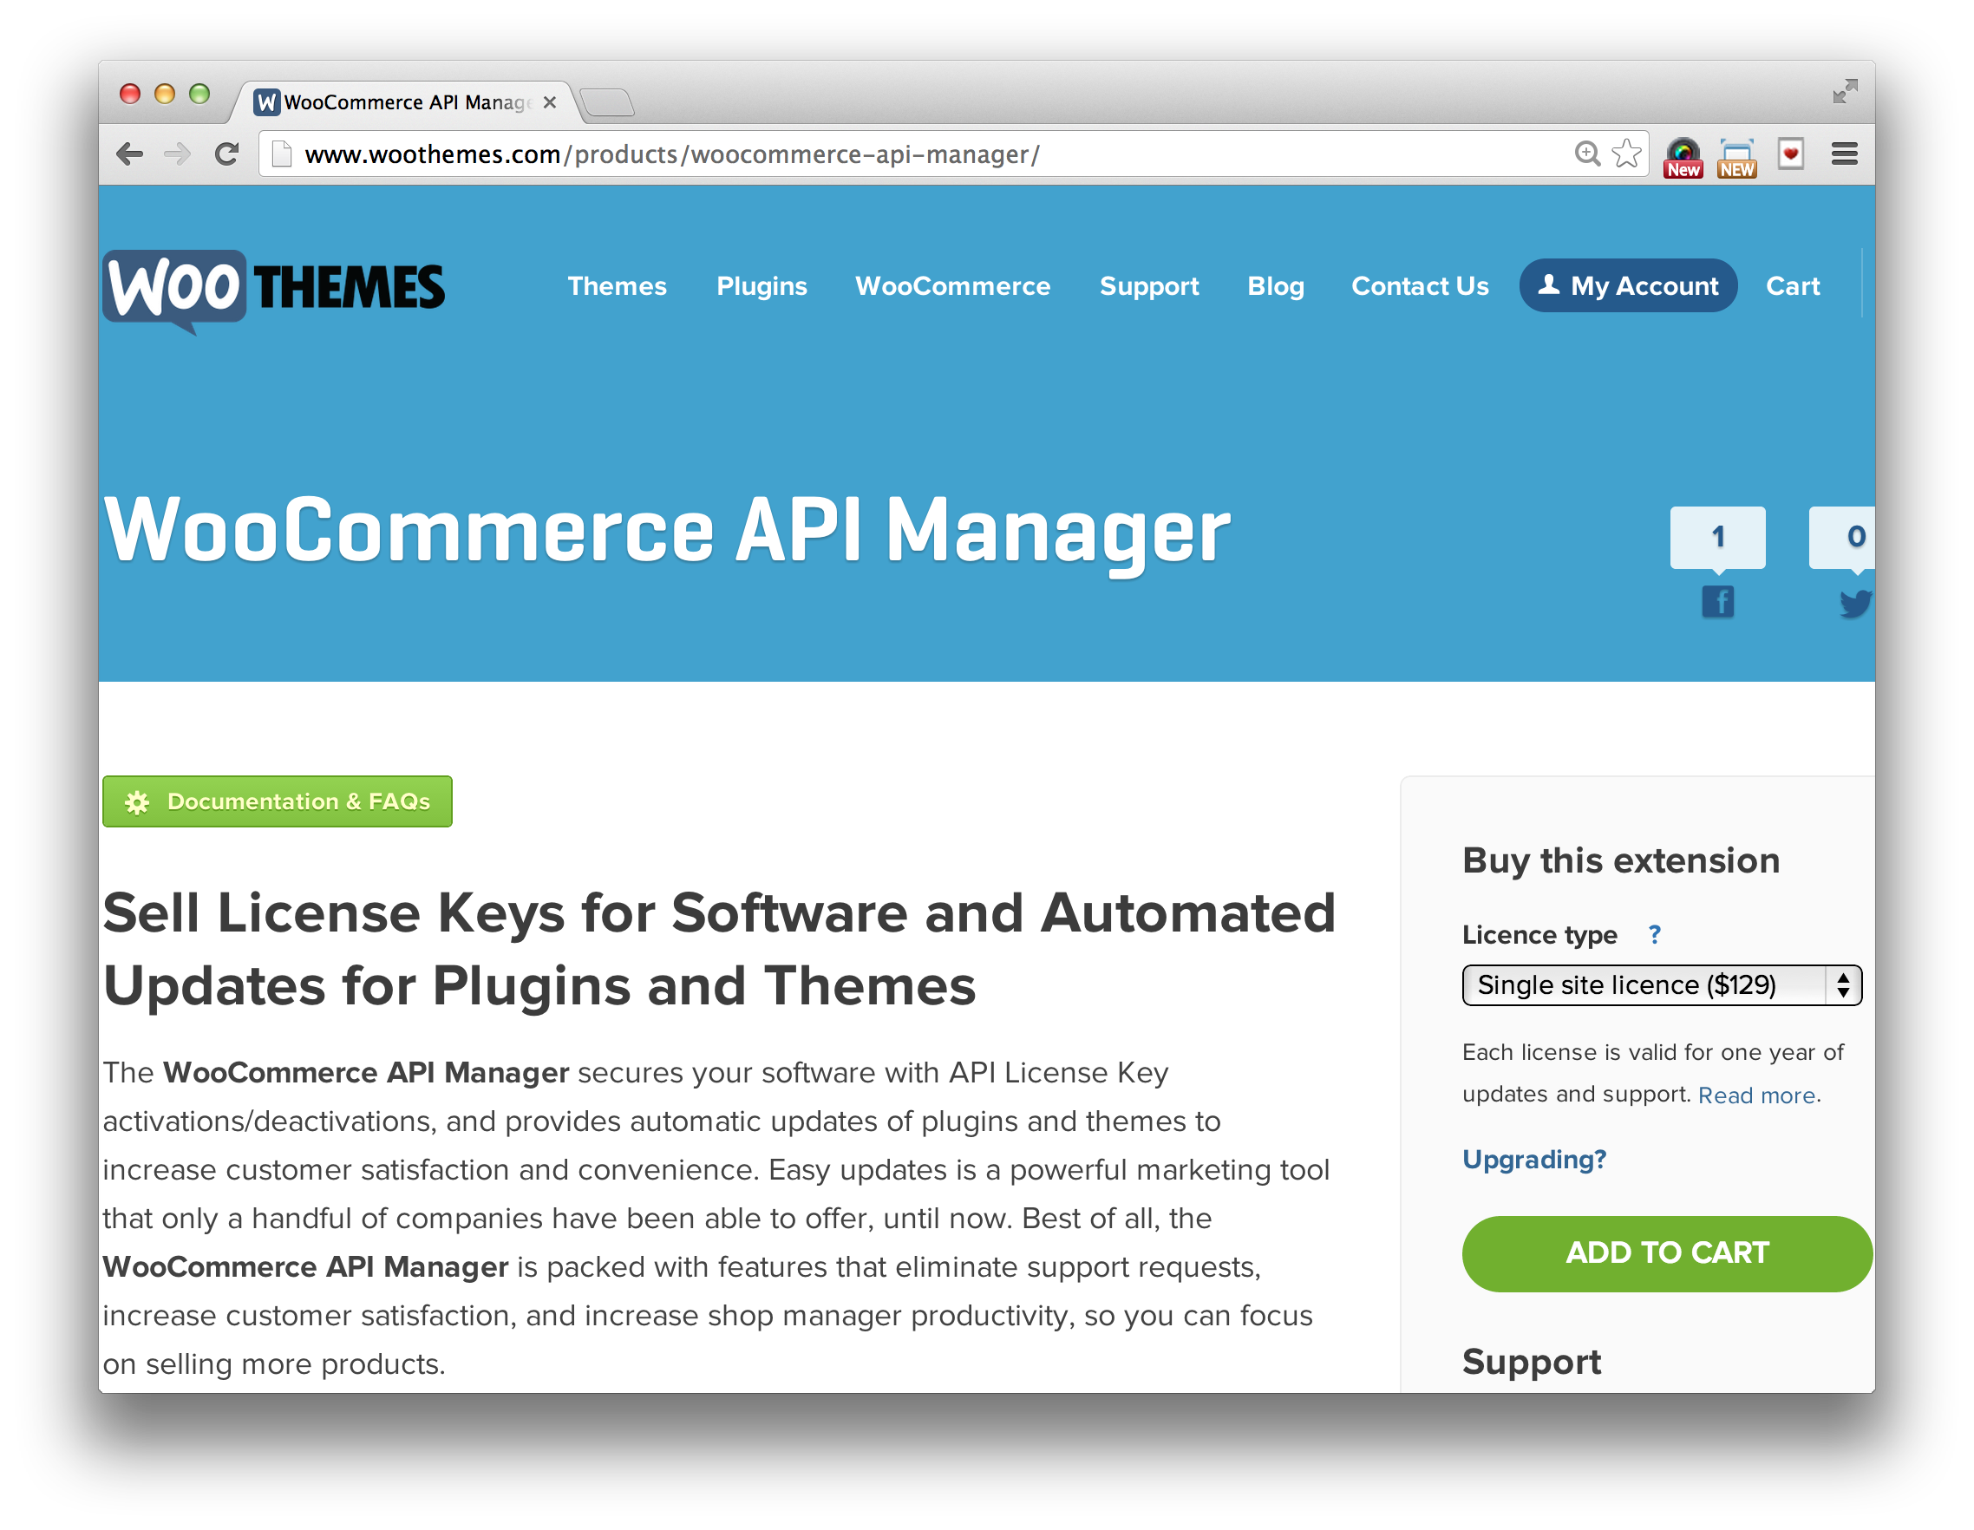This screenshot has height=1530, width=1974.
Task: Click the WooCommerce API Manager page title
Action: [x=667, y=533]
